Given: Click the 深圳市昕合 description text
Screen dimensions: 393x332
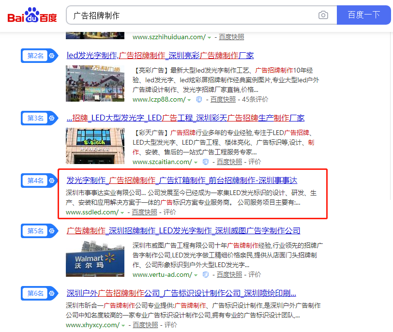Looking at the screenshot, I should tap(193, 310).
